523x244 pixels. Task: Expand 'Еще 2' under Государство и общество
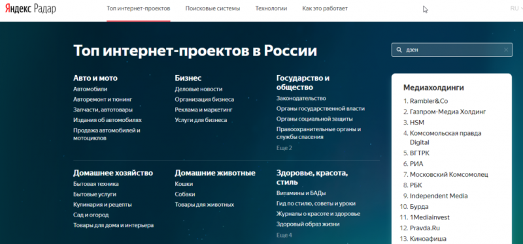[x=284, y=148]
